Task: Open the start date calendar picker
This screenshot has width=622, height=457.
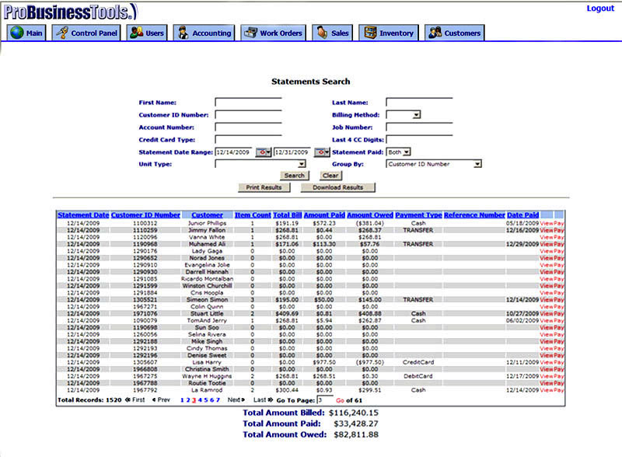Action: tap(264, 152)
